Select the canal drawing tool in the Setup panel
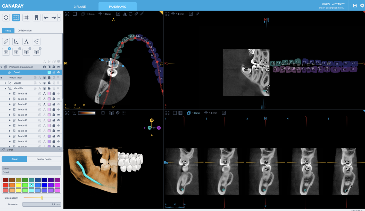The width and height of the screenshot is (365, 211). (6, 42)
